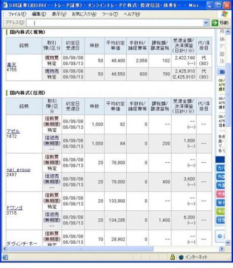Open the 編集(E) menu

(39, 14)
